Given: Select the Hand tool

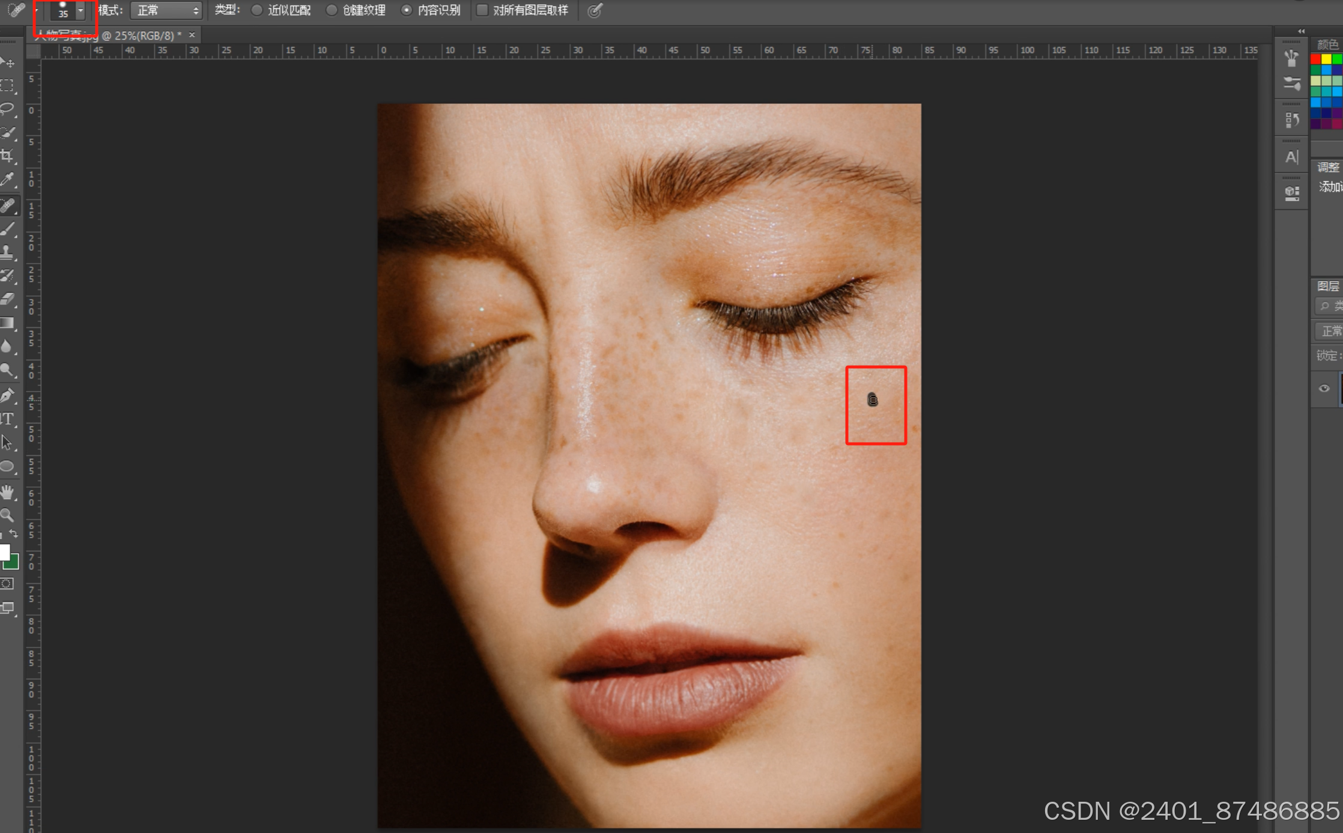Looking at the screenshot, I should tap(7, 492).
